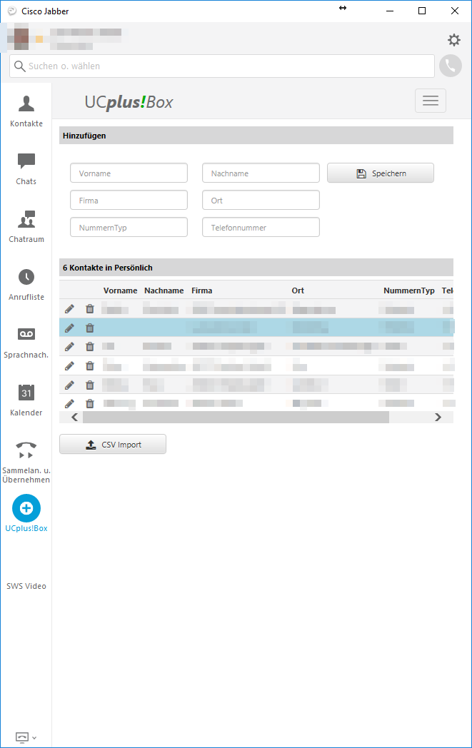
Task: Delete the sixth contact row trash
Action: click(90, 403)
